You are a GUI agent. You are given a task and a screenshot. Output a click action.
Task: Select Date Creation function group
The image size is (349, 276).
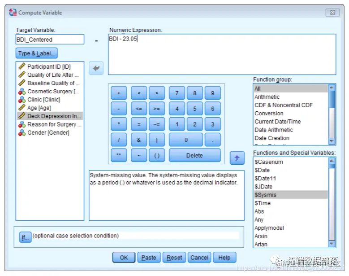291,138
